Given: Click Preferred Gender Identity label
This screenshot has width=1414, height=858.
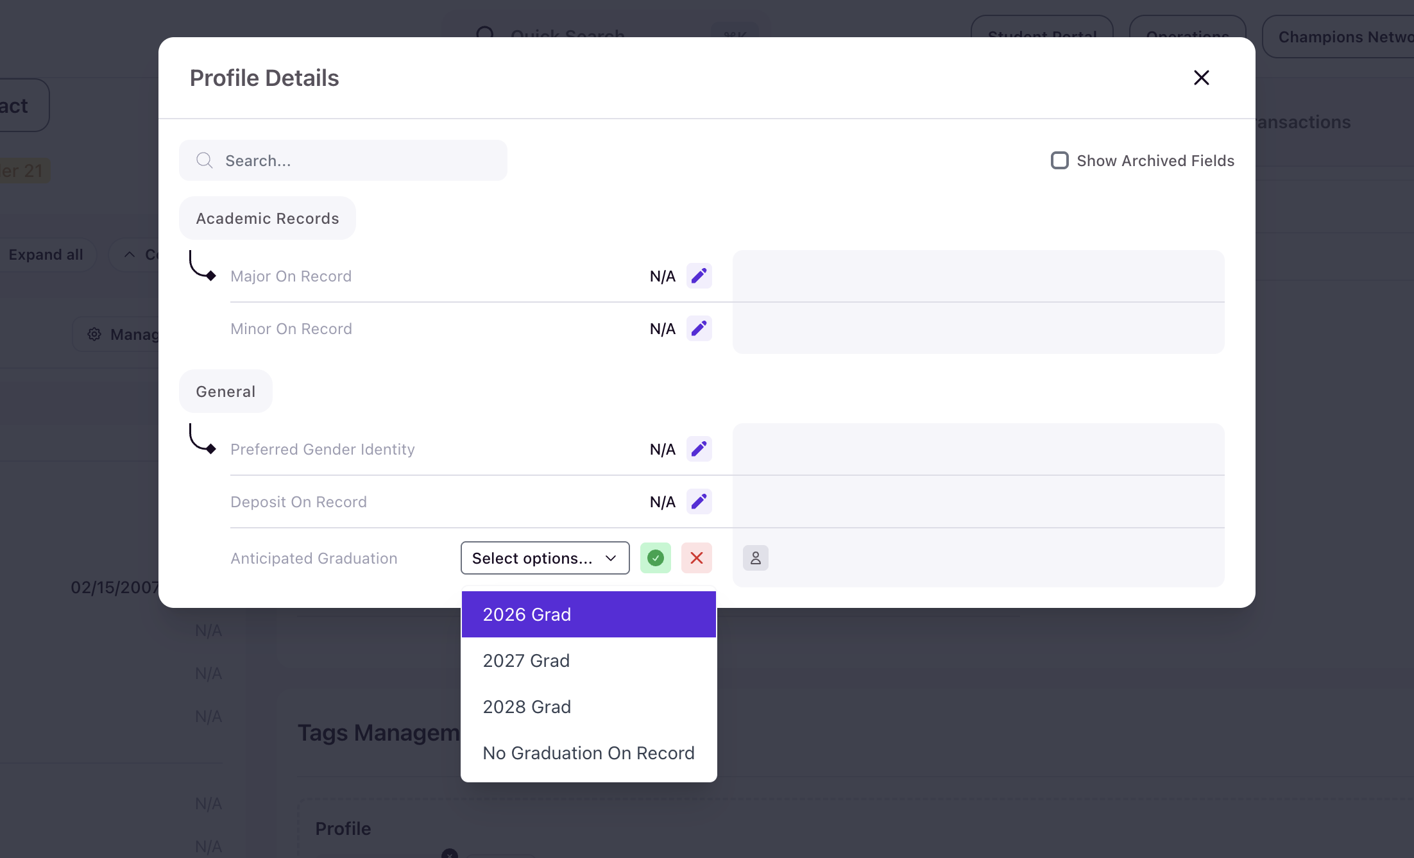Looking at the screenshot, I should point(322,449).
